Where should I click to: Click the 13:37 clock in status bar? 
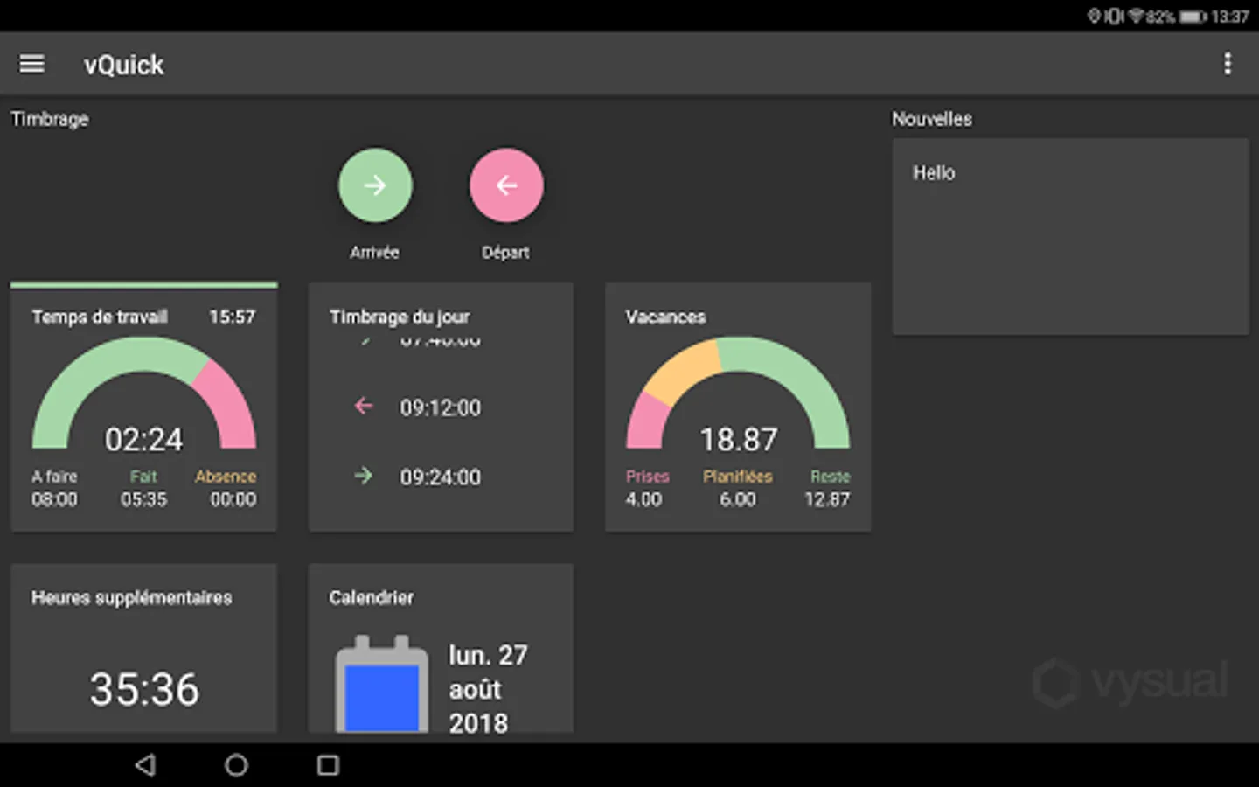click(x=1230, y=17)
